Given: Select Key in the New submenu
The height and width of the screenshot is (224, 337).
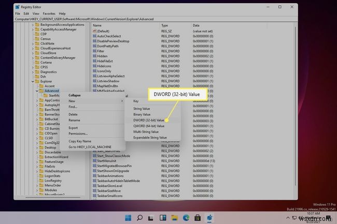Looking at the screenshot, I should pyautogui.click(x=136, y=101).
